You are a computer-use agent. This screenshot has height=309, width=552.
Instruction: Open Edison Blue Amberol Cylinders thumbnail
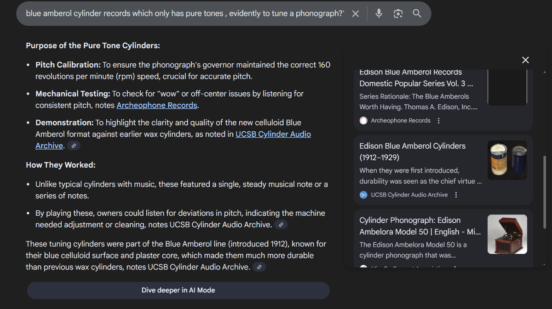(x=507, y=160)
